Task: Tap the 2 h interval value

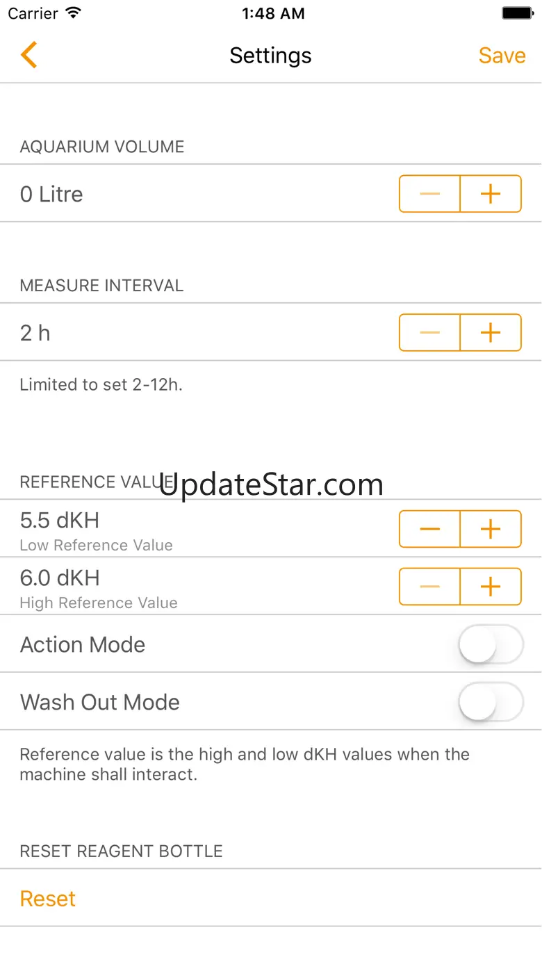Action: tap(35, 333)
